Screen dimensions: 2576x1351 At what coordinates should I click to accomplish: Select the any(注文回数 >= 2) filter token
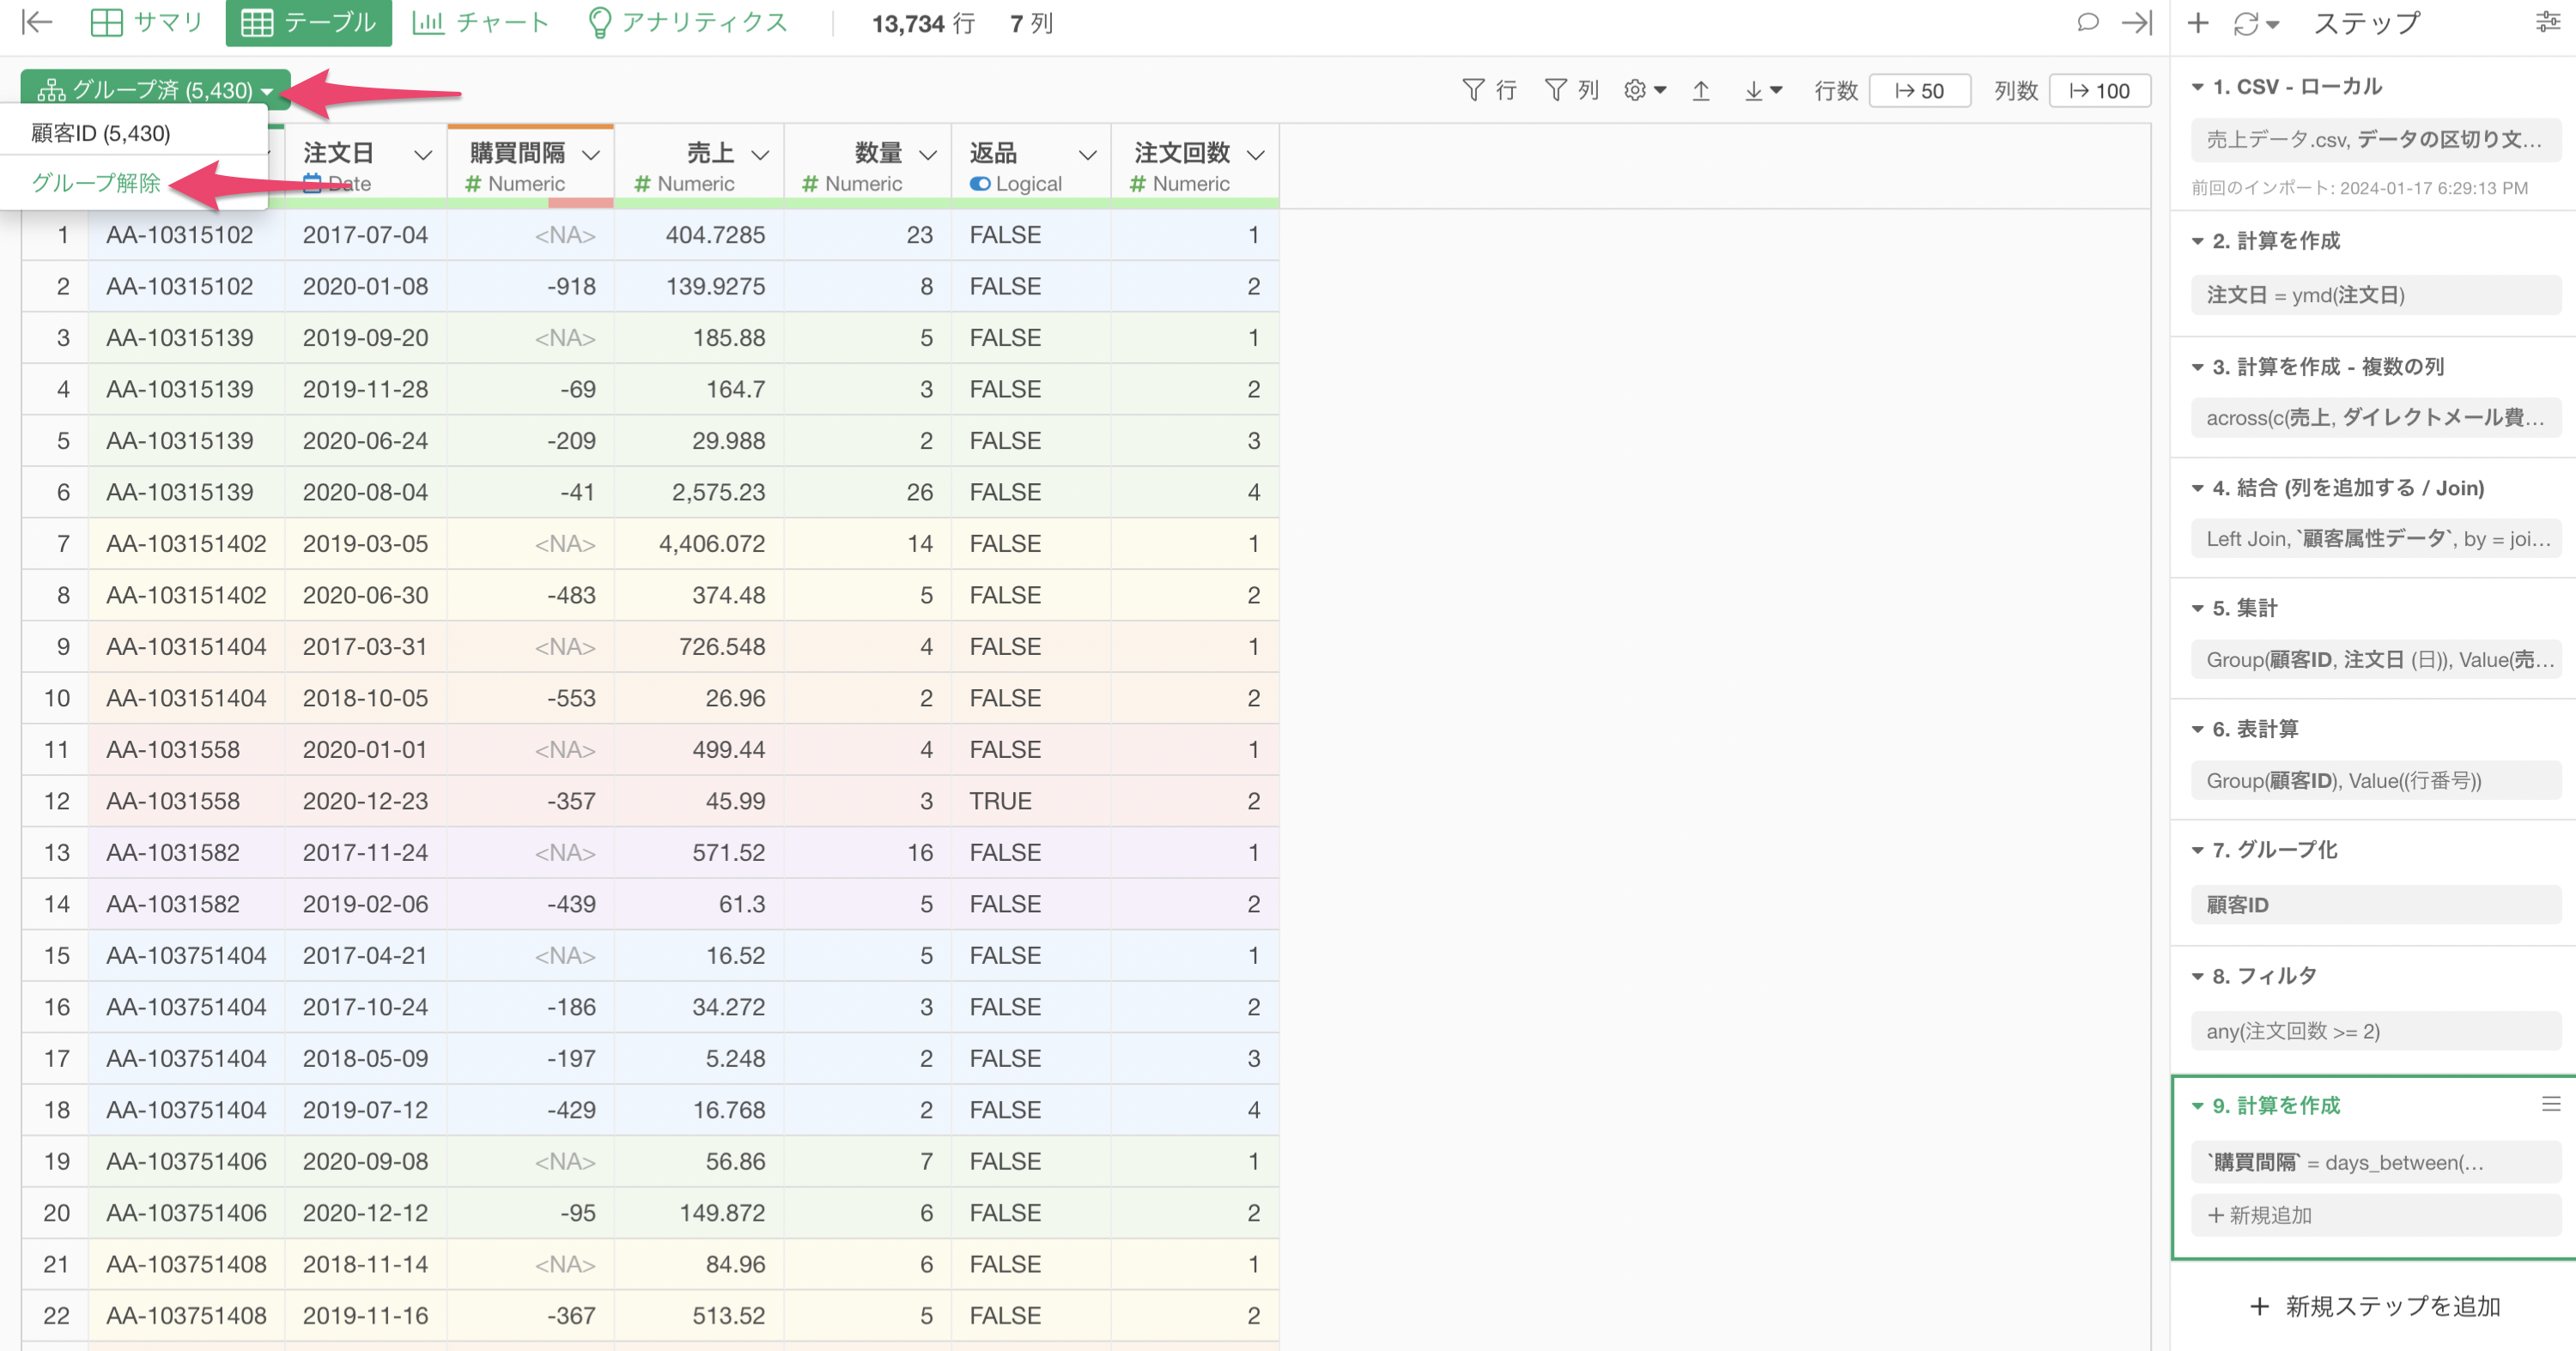pyautogui.click(x=2376, y=1031)
